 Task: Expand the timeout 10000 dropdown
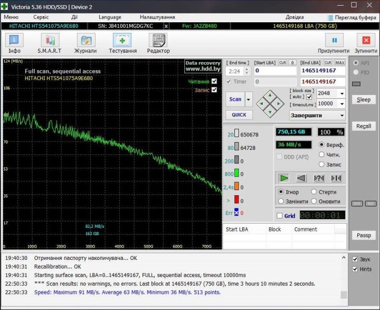coord(341,104)
